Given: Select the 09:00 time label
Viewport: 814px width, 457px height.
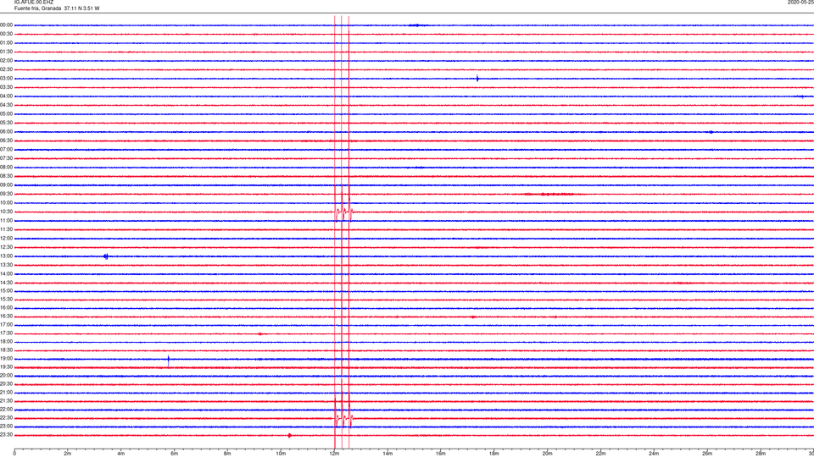Looking at the screenshot, I should click(x=6, y=185).
